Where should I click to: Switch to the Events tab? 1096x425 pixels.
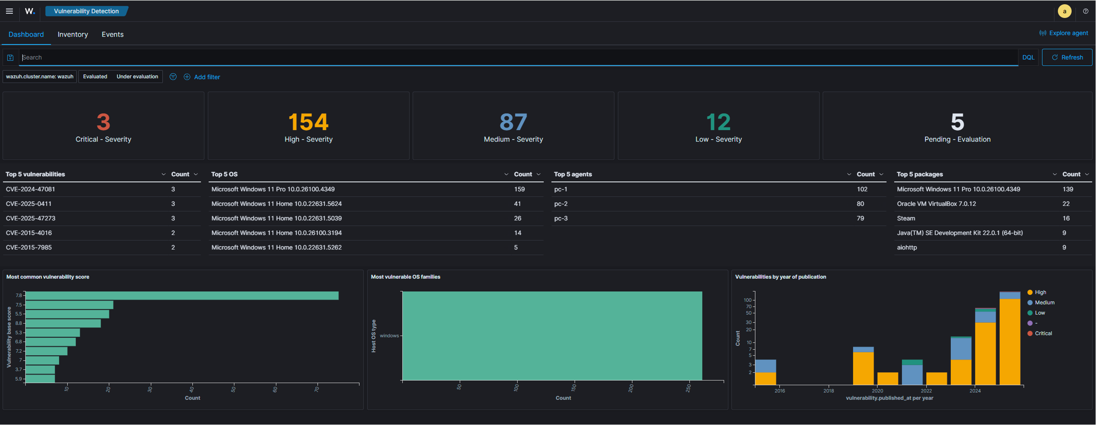(112, 35)
